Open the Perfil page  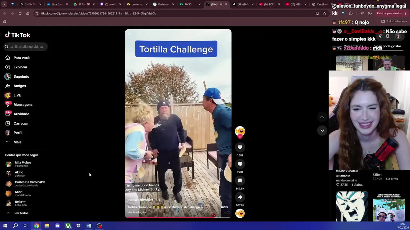13,133
